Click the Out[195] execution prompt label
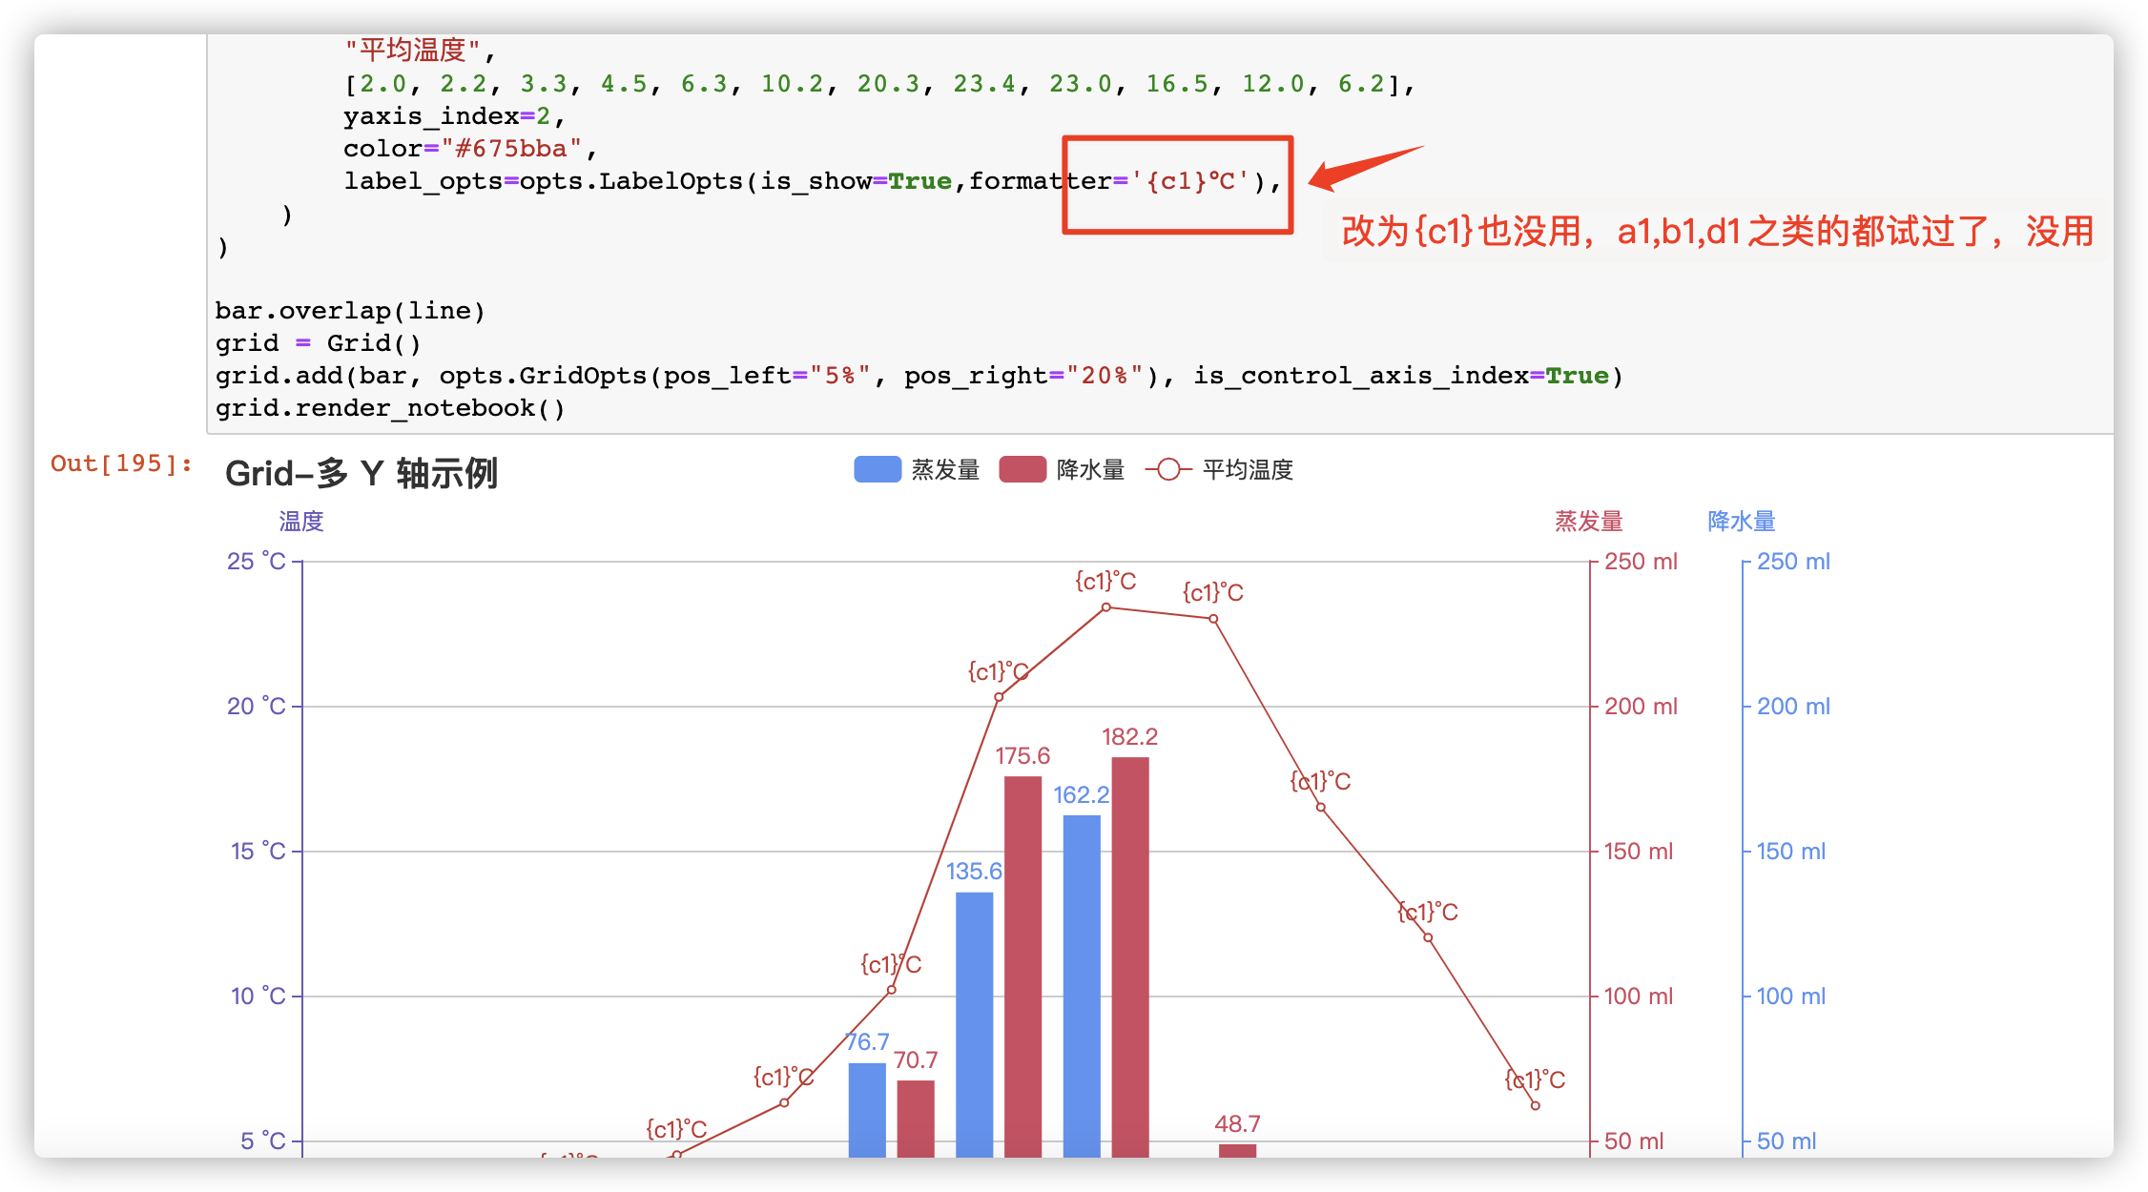The image size is (2148, 1192). click(x=118, y=462)
